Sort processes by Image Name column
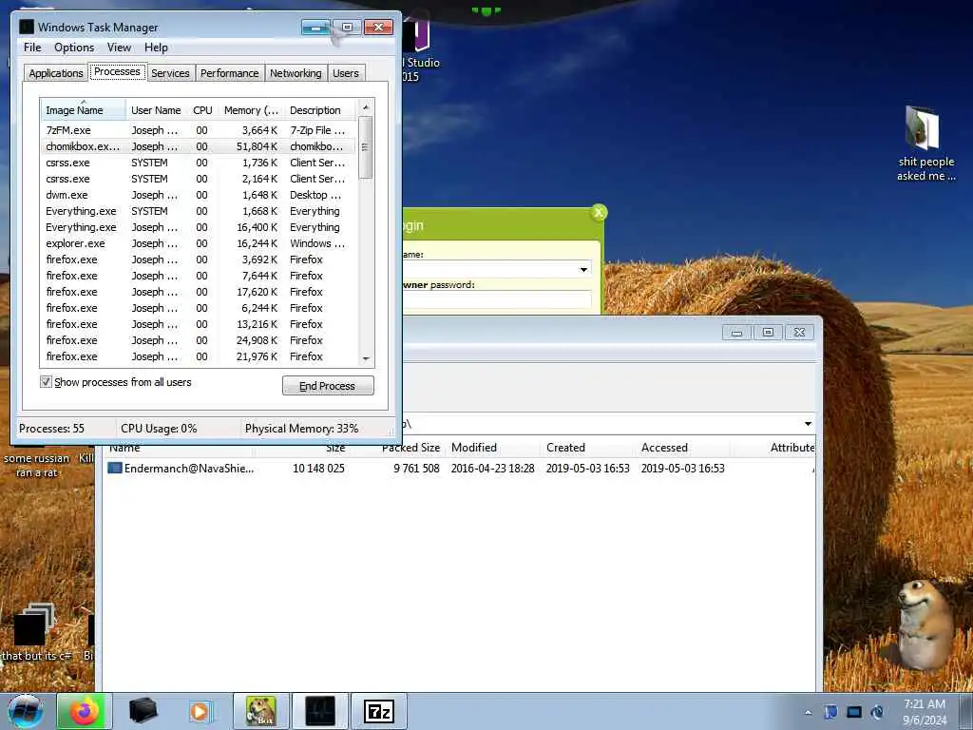 tap(84, 110)
